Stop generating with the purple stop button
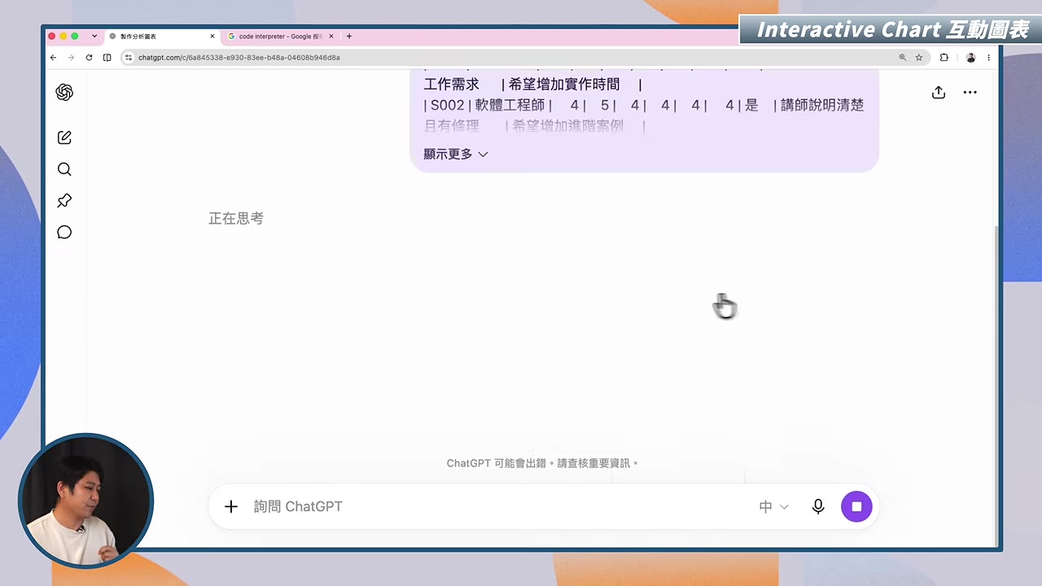1042x586 pixels. [x=856, y=506]
